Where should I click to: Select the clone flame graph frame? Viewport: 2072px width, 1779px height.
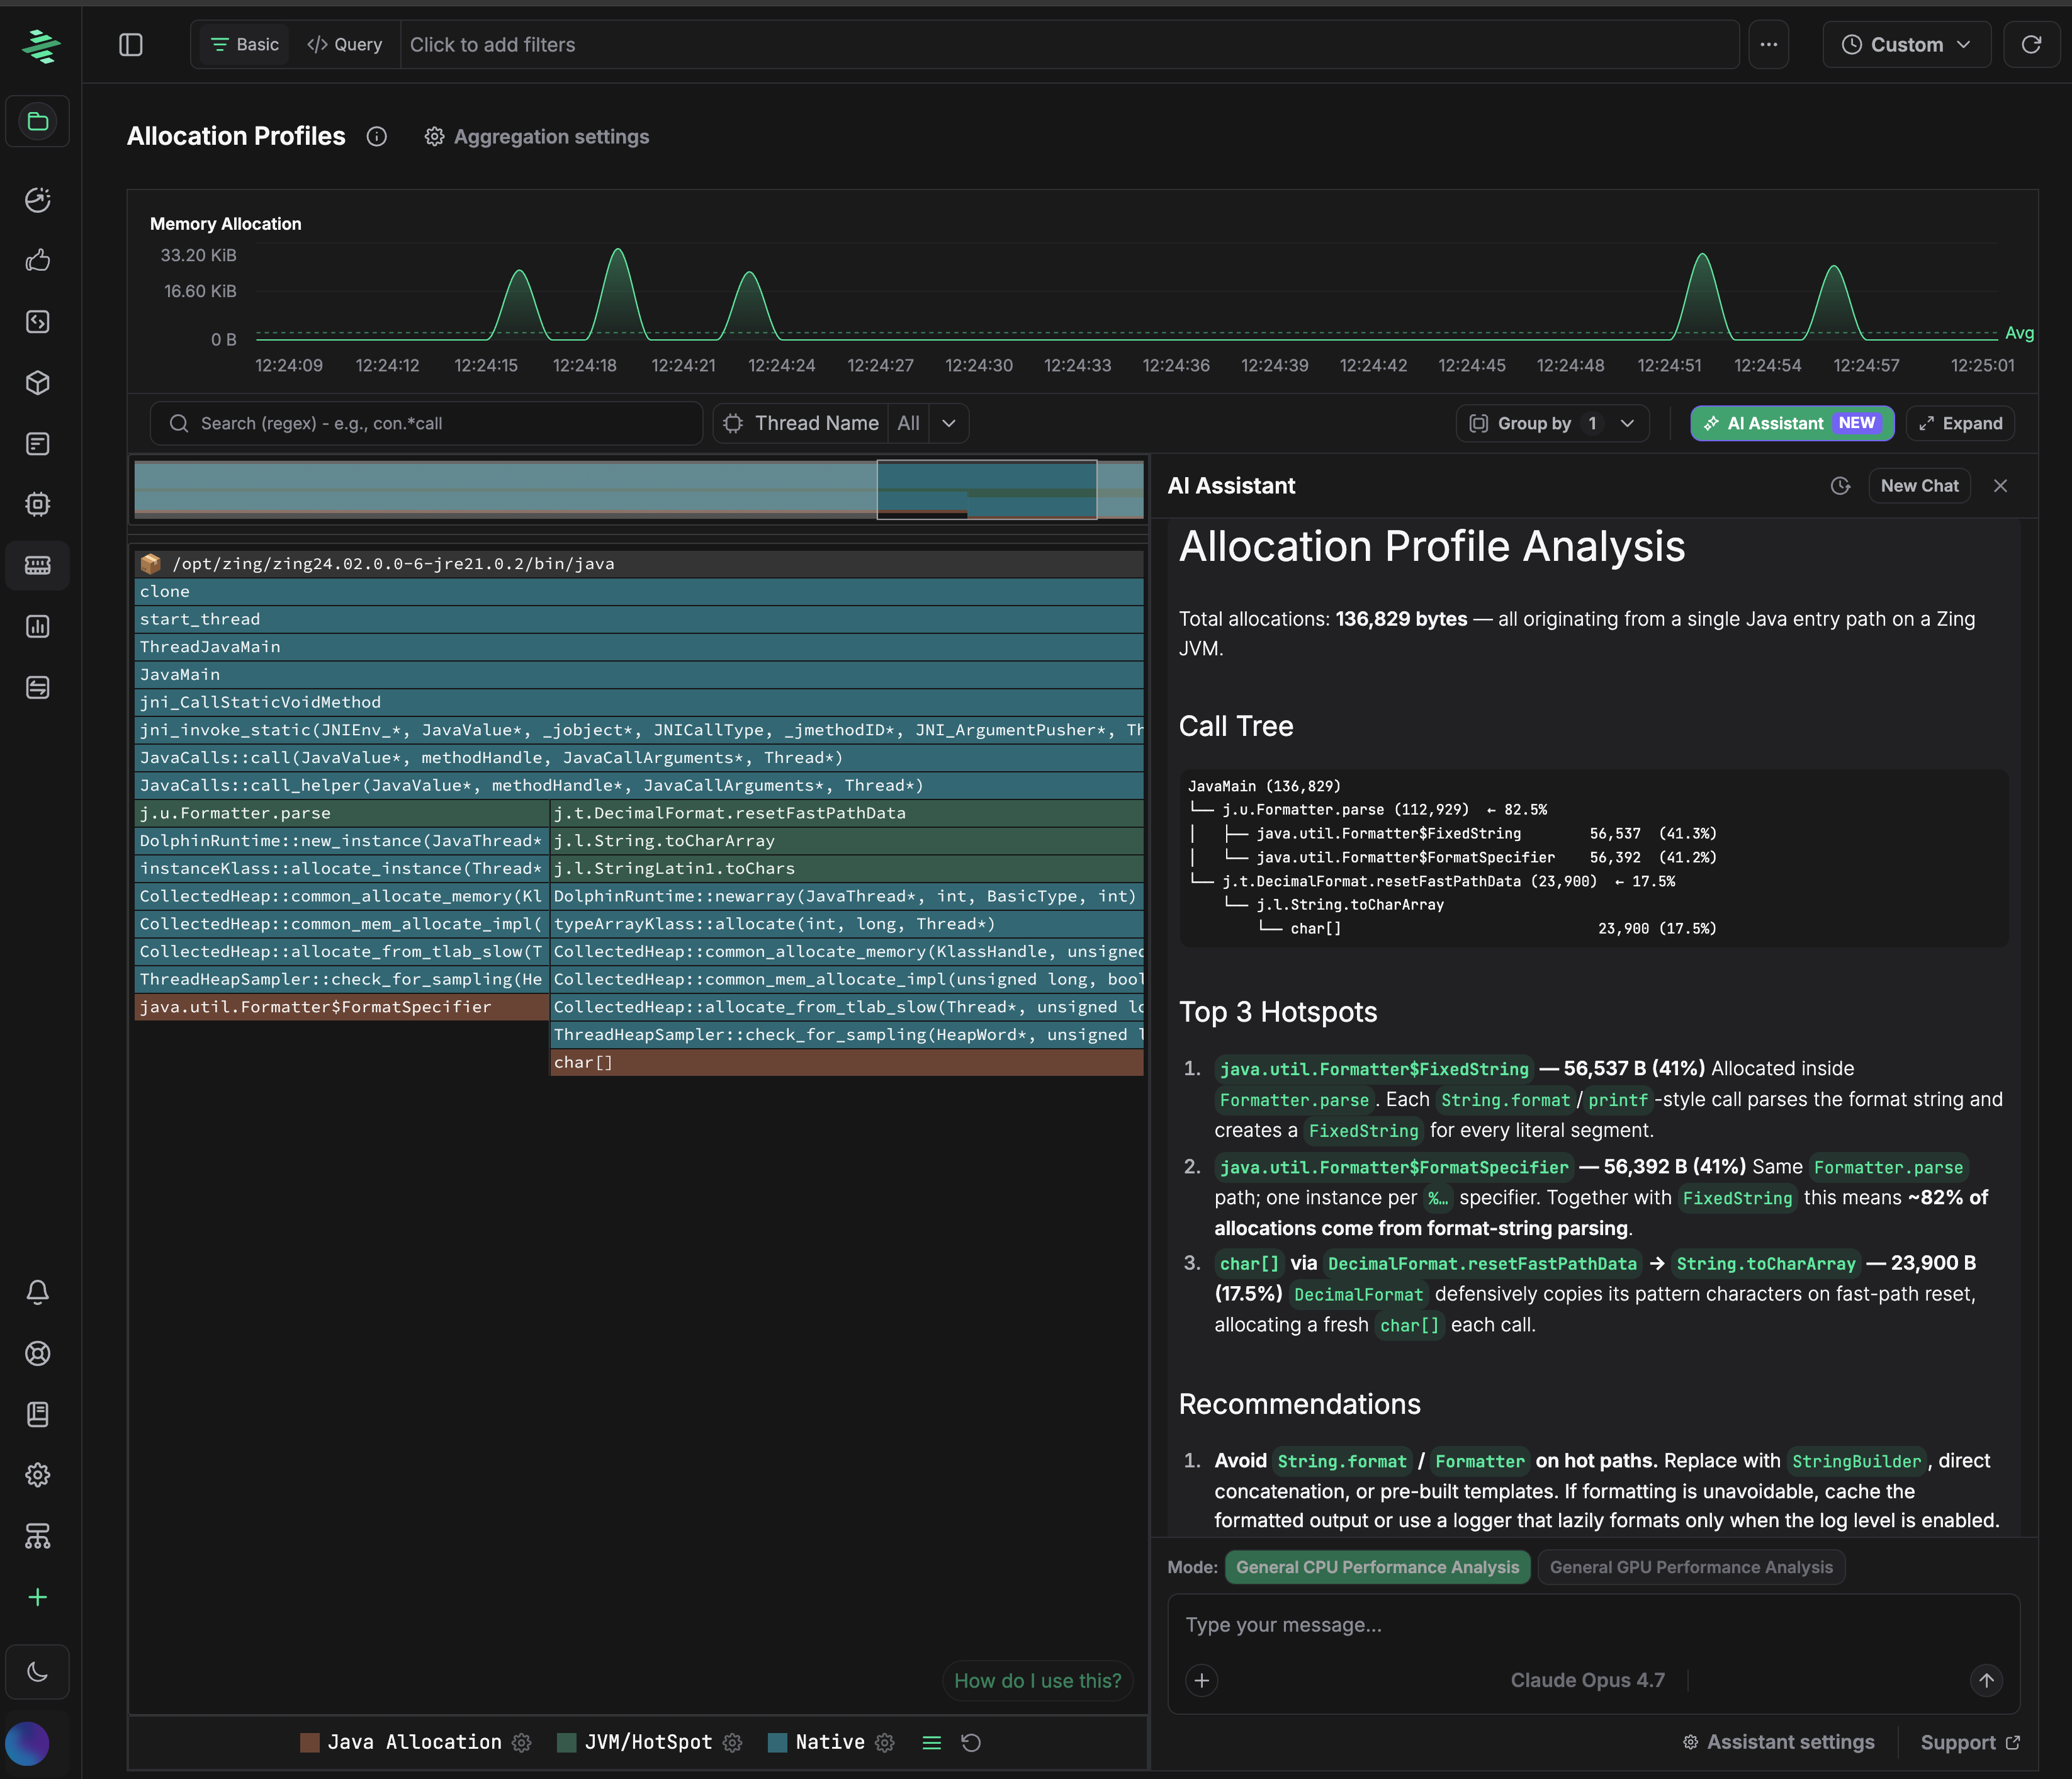[639, 592]
